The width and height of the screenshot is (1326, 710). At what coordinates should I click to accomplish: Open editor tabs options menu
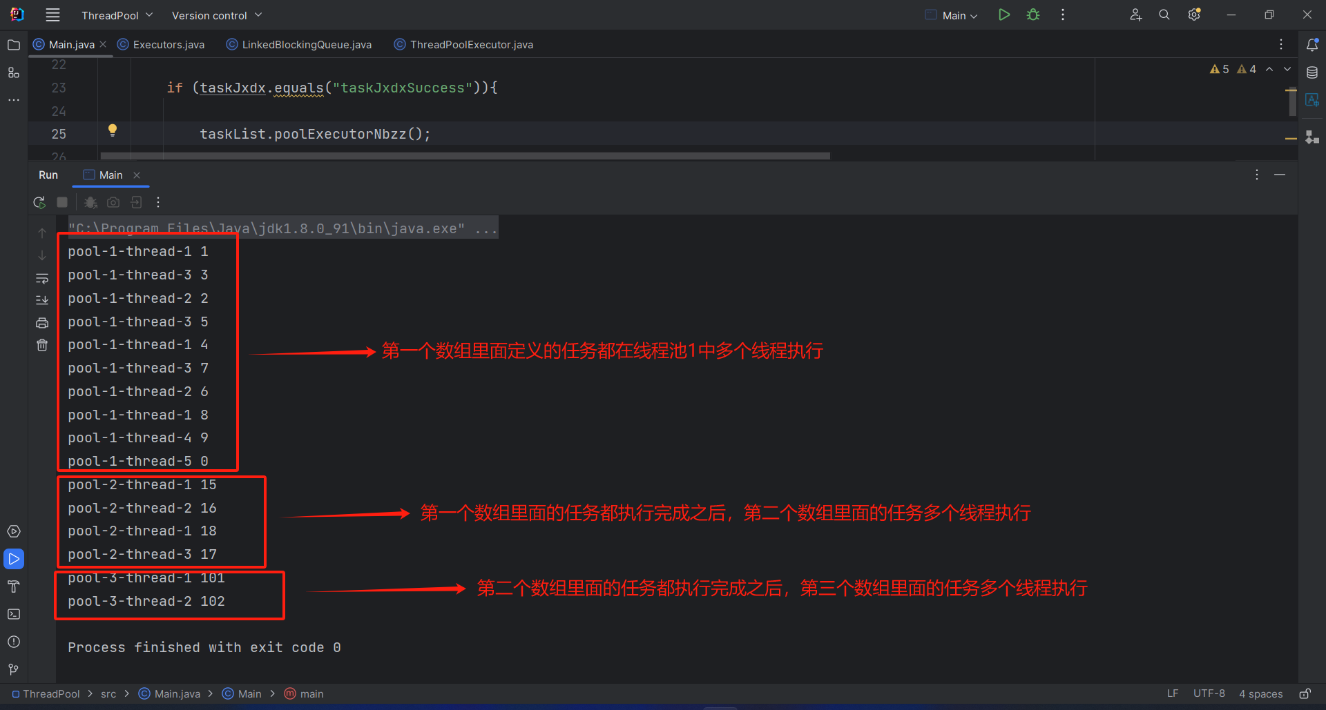tap(1281, 44)
